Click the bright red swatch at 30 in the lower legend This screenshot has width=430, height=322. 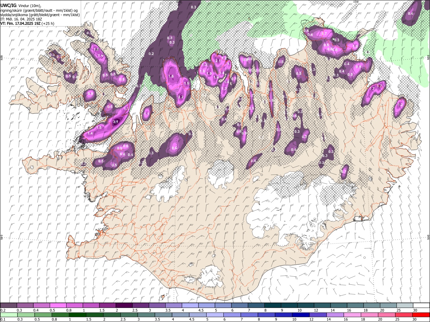tap(421, 315)
